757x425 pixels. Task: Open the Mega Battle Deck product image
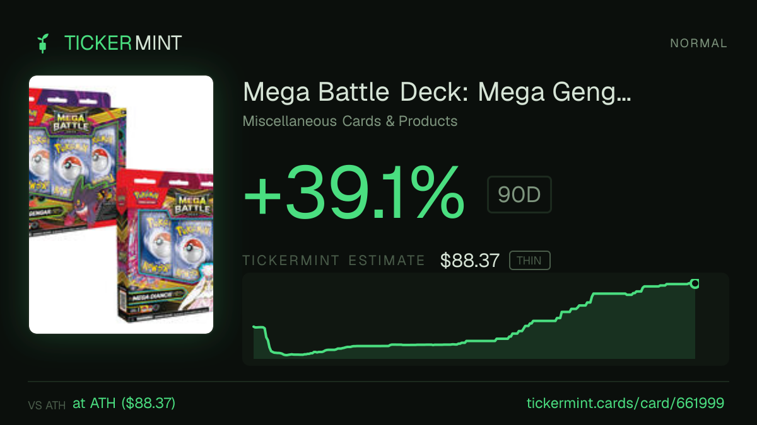coord(121,205)
